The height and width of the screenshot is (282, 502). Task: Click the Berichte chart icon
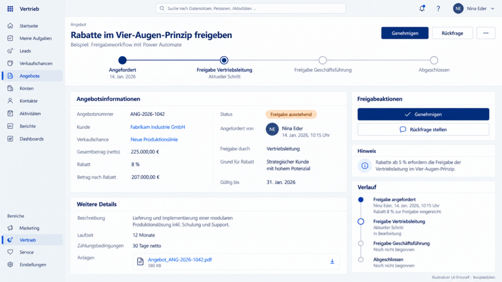(x=10, y=126)
